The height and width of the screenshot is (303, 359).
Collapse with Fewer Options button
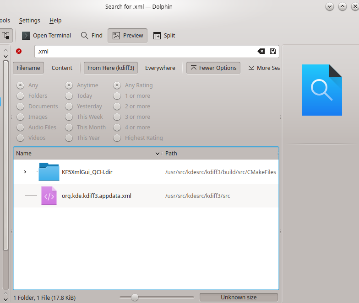pyautogui.click(x=213, y=68)
